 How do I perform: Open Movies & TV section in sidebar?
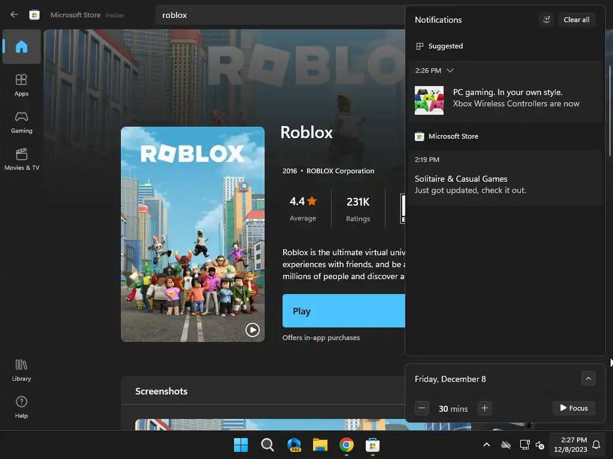(22, 159)
